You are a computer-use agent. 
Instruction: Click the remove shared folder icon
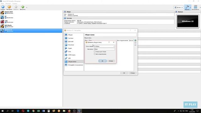(x=135, y=45)
